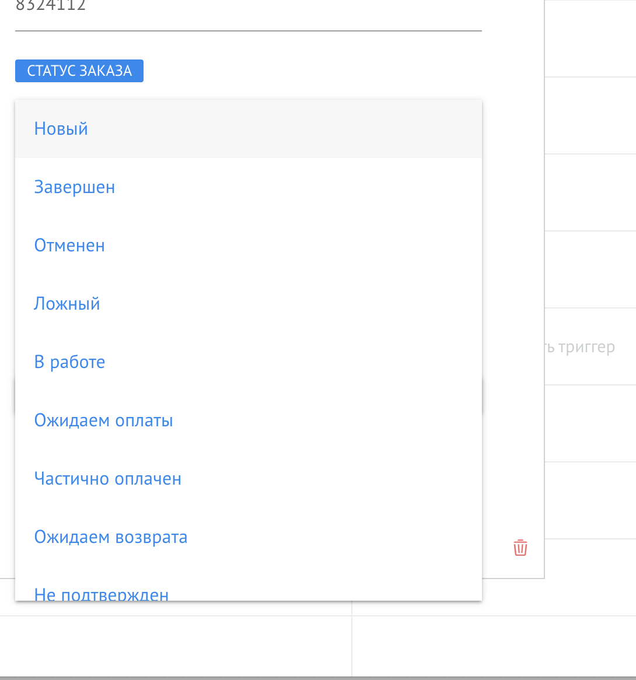Select the Частично оплачен status

pyautogui.click(x=108, y=478)
